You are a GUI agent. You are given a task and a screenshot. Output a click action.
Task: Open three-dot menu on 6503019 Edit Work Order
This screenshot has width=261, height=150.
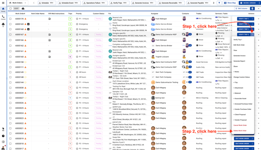252,139
